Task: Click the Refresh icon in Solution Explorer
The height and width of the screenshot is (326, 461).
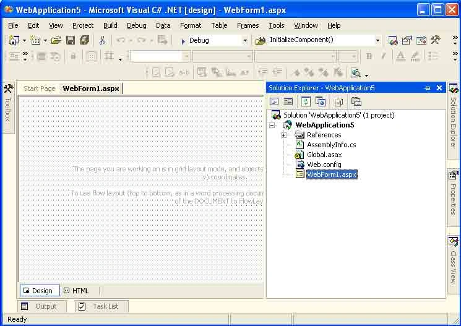Action: (x=306, y=101)
